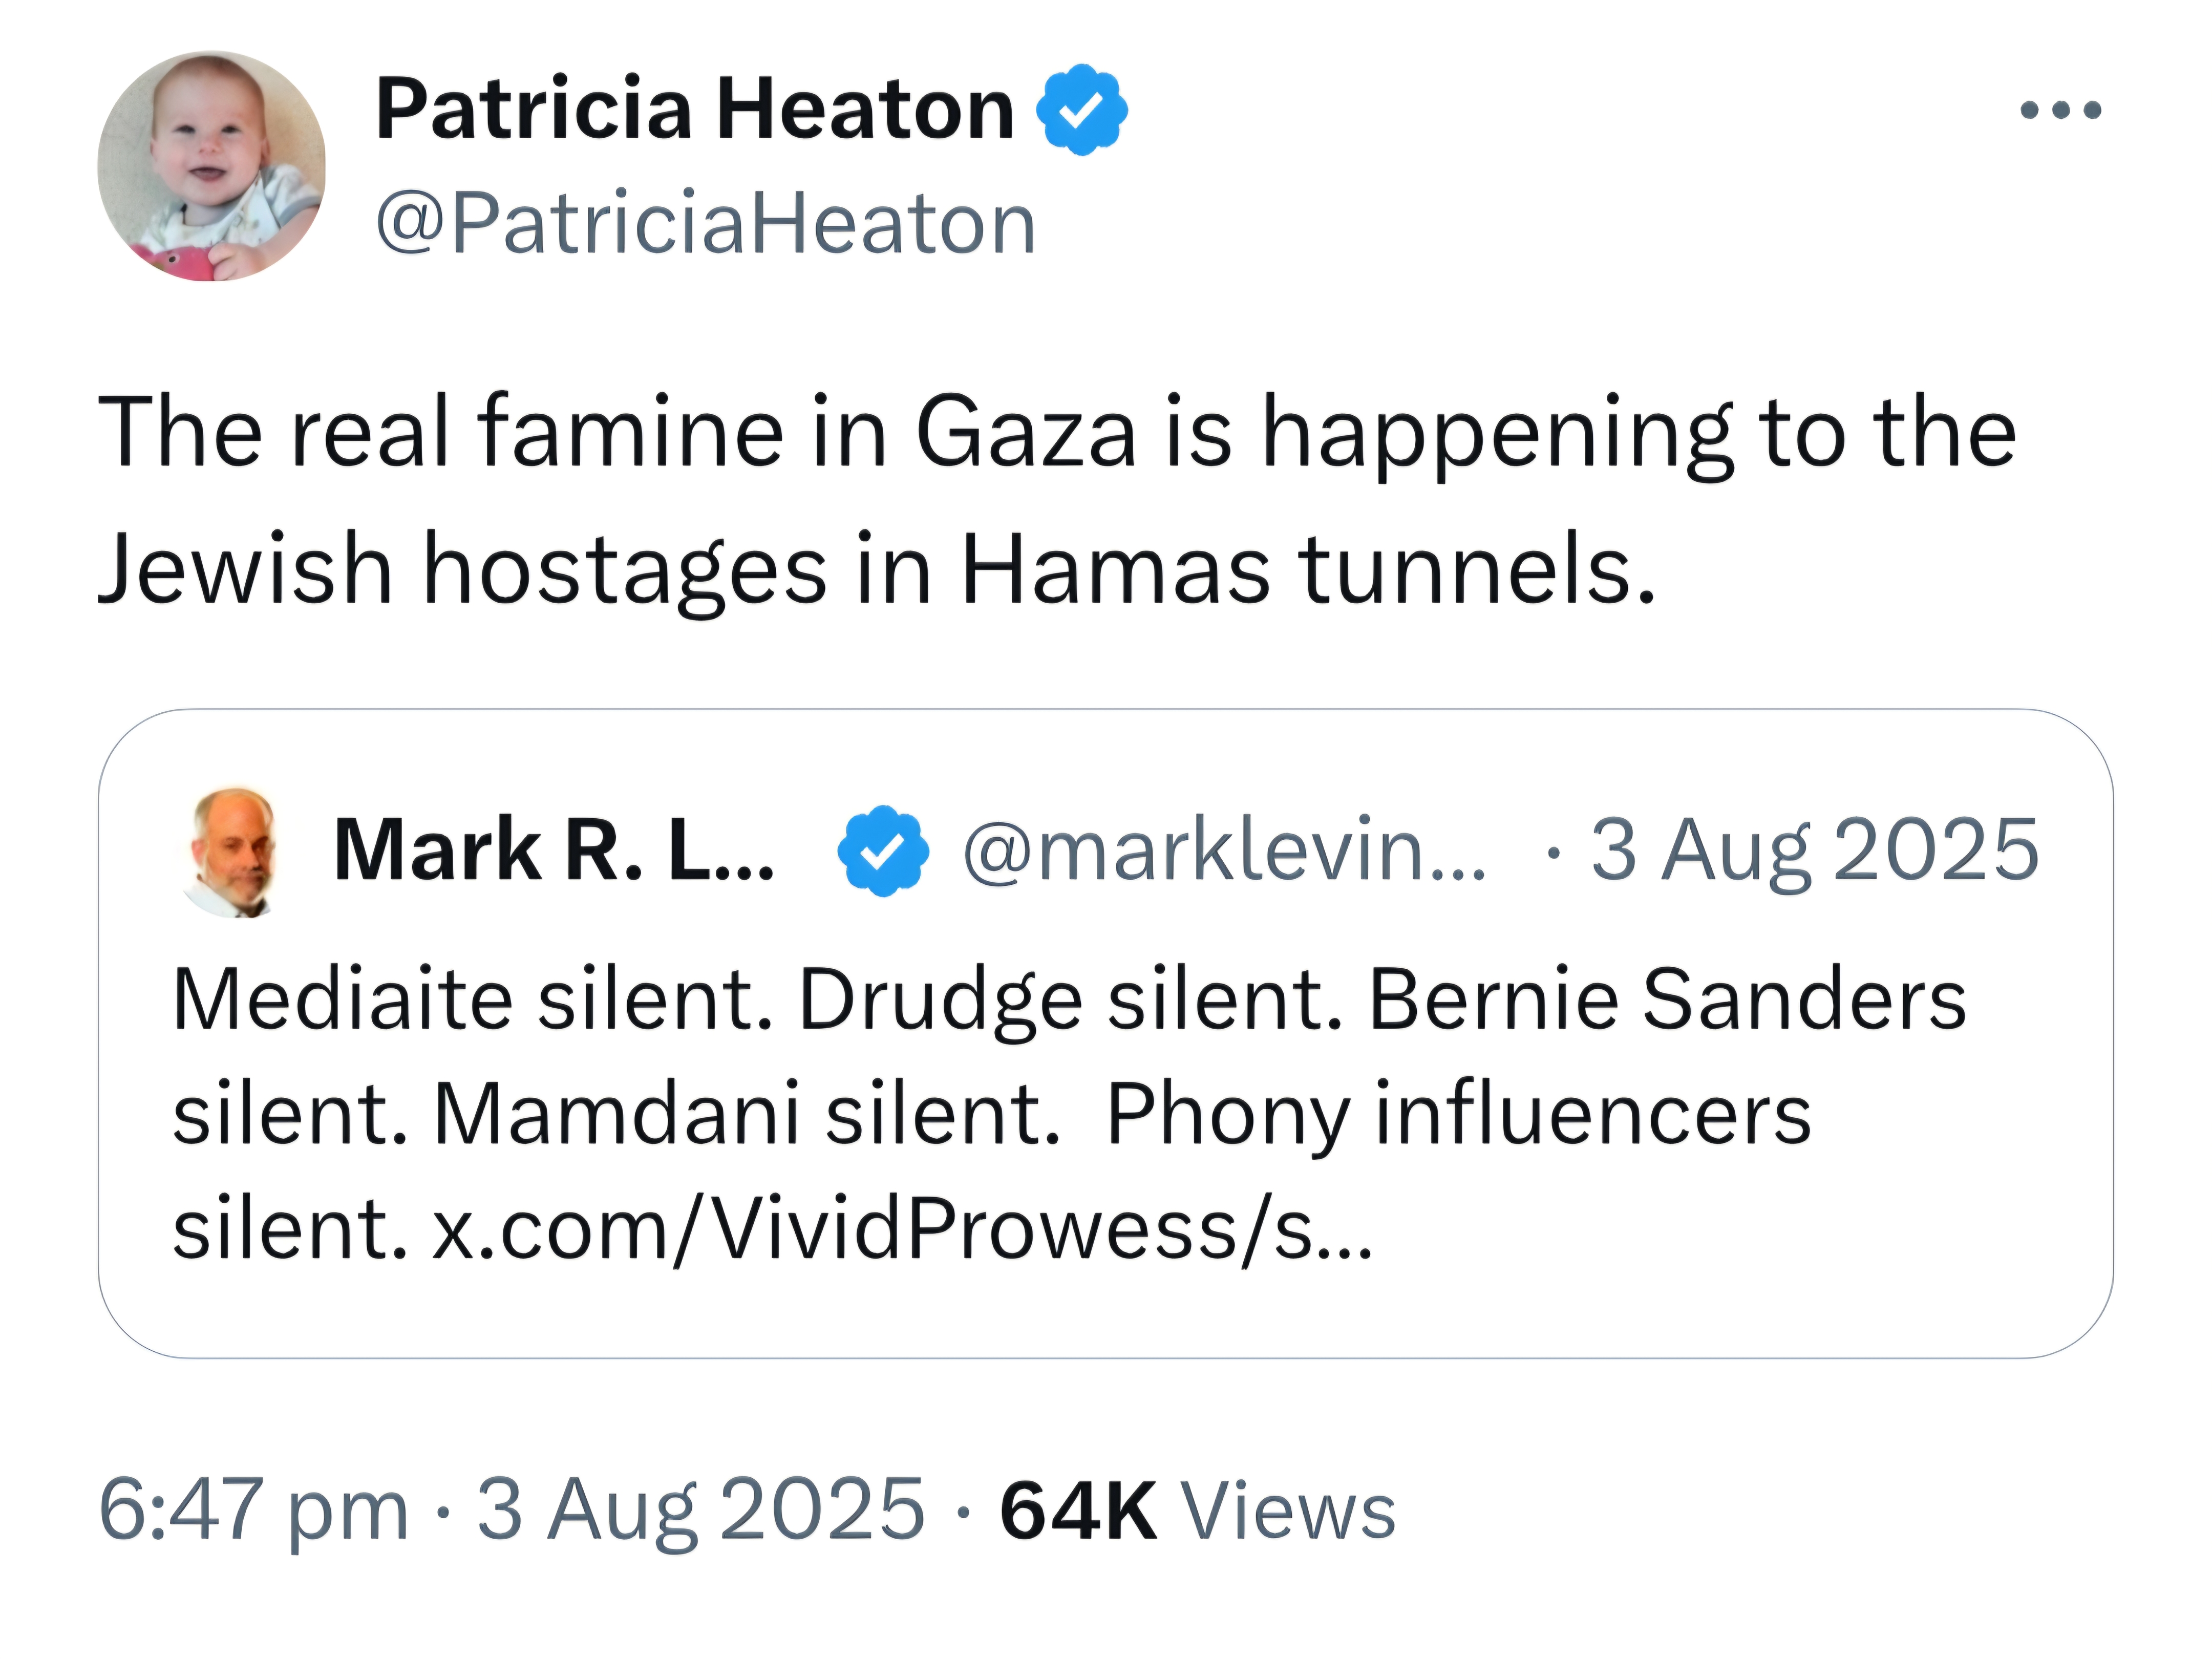The width and height of the screenshot is (2212, 1659).
Task: Visit the @PatriciaHeaton handle
Action: coord(706,223)
